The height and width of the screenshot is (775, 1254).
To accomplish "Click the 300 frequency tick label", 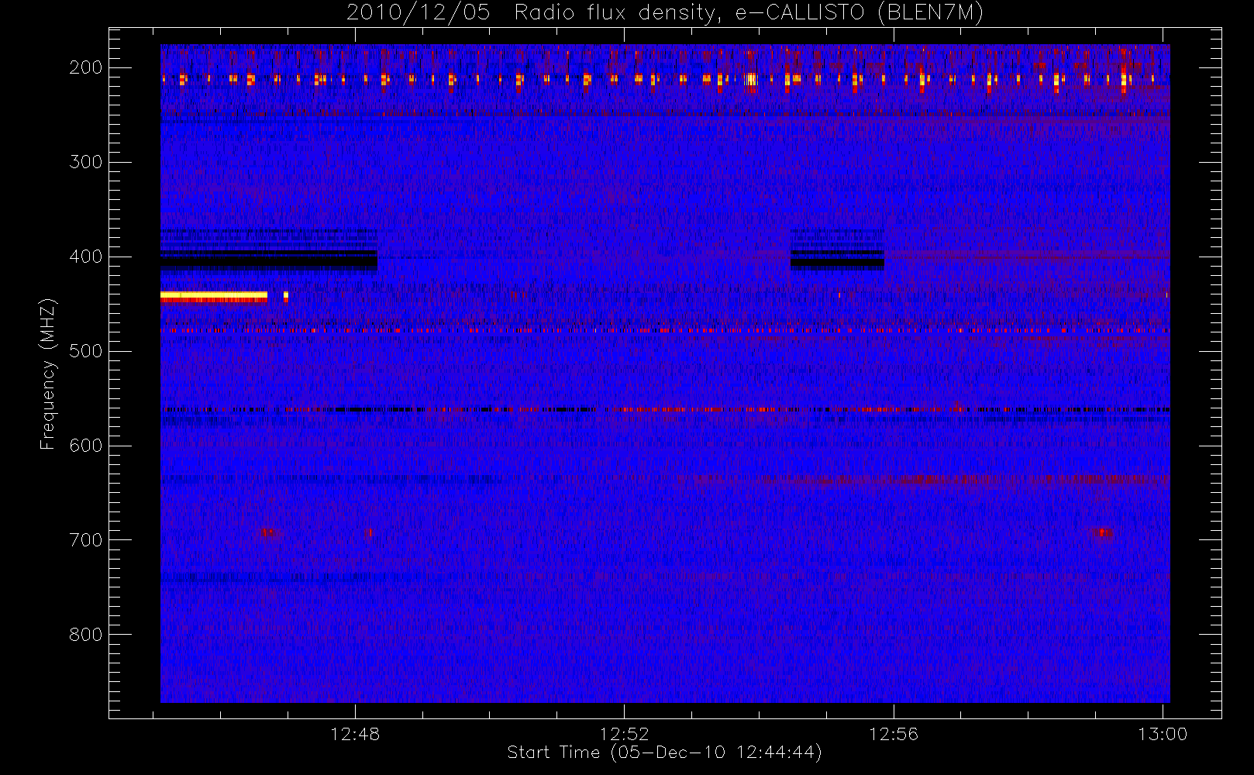I will click(86, 162).
